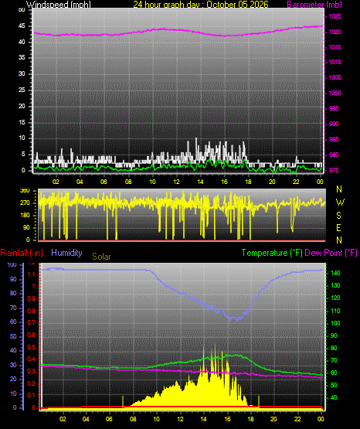Click the Temperature (°F) legend label

click(272, 253)
